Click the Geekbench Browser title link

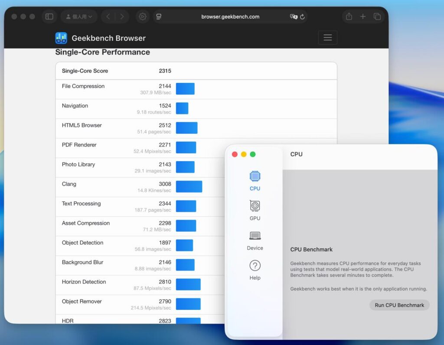click(x=108, y=38)
